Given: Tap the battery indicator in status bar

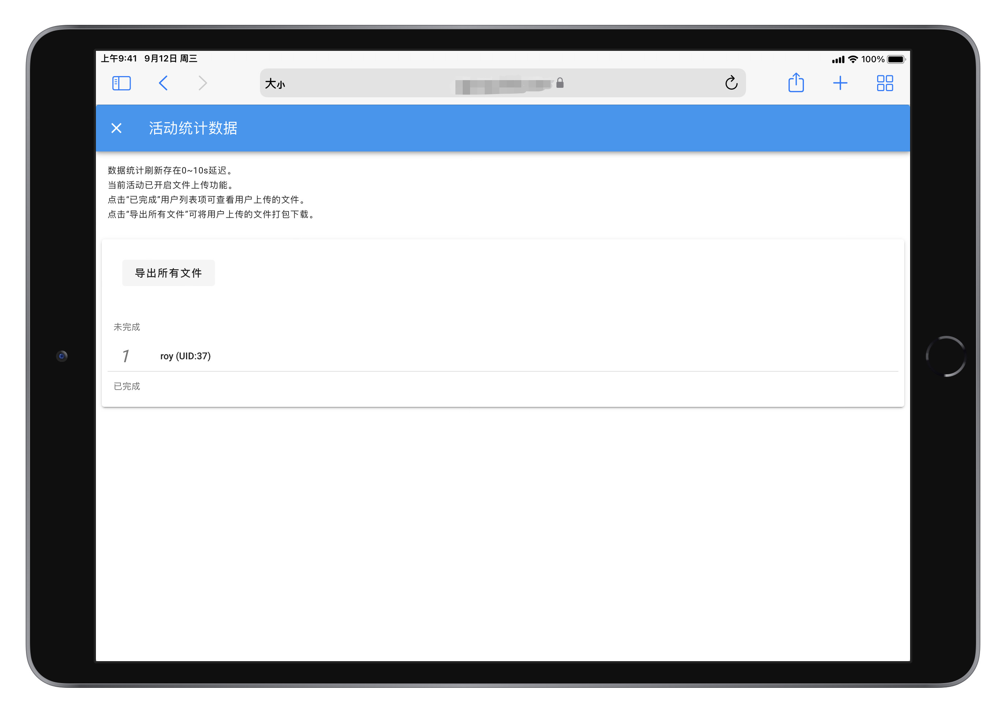Looking at the screenshot, I should tap(895, 59).
